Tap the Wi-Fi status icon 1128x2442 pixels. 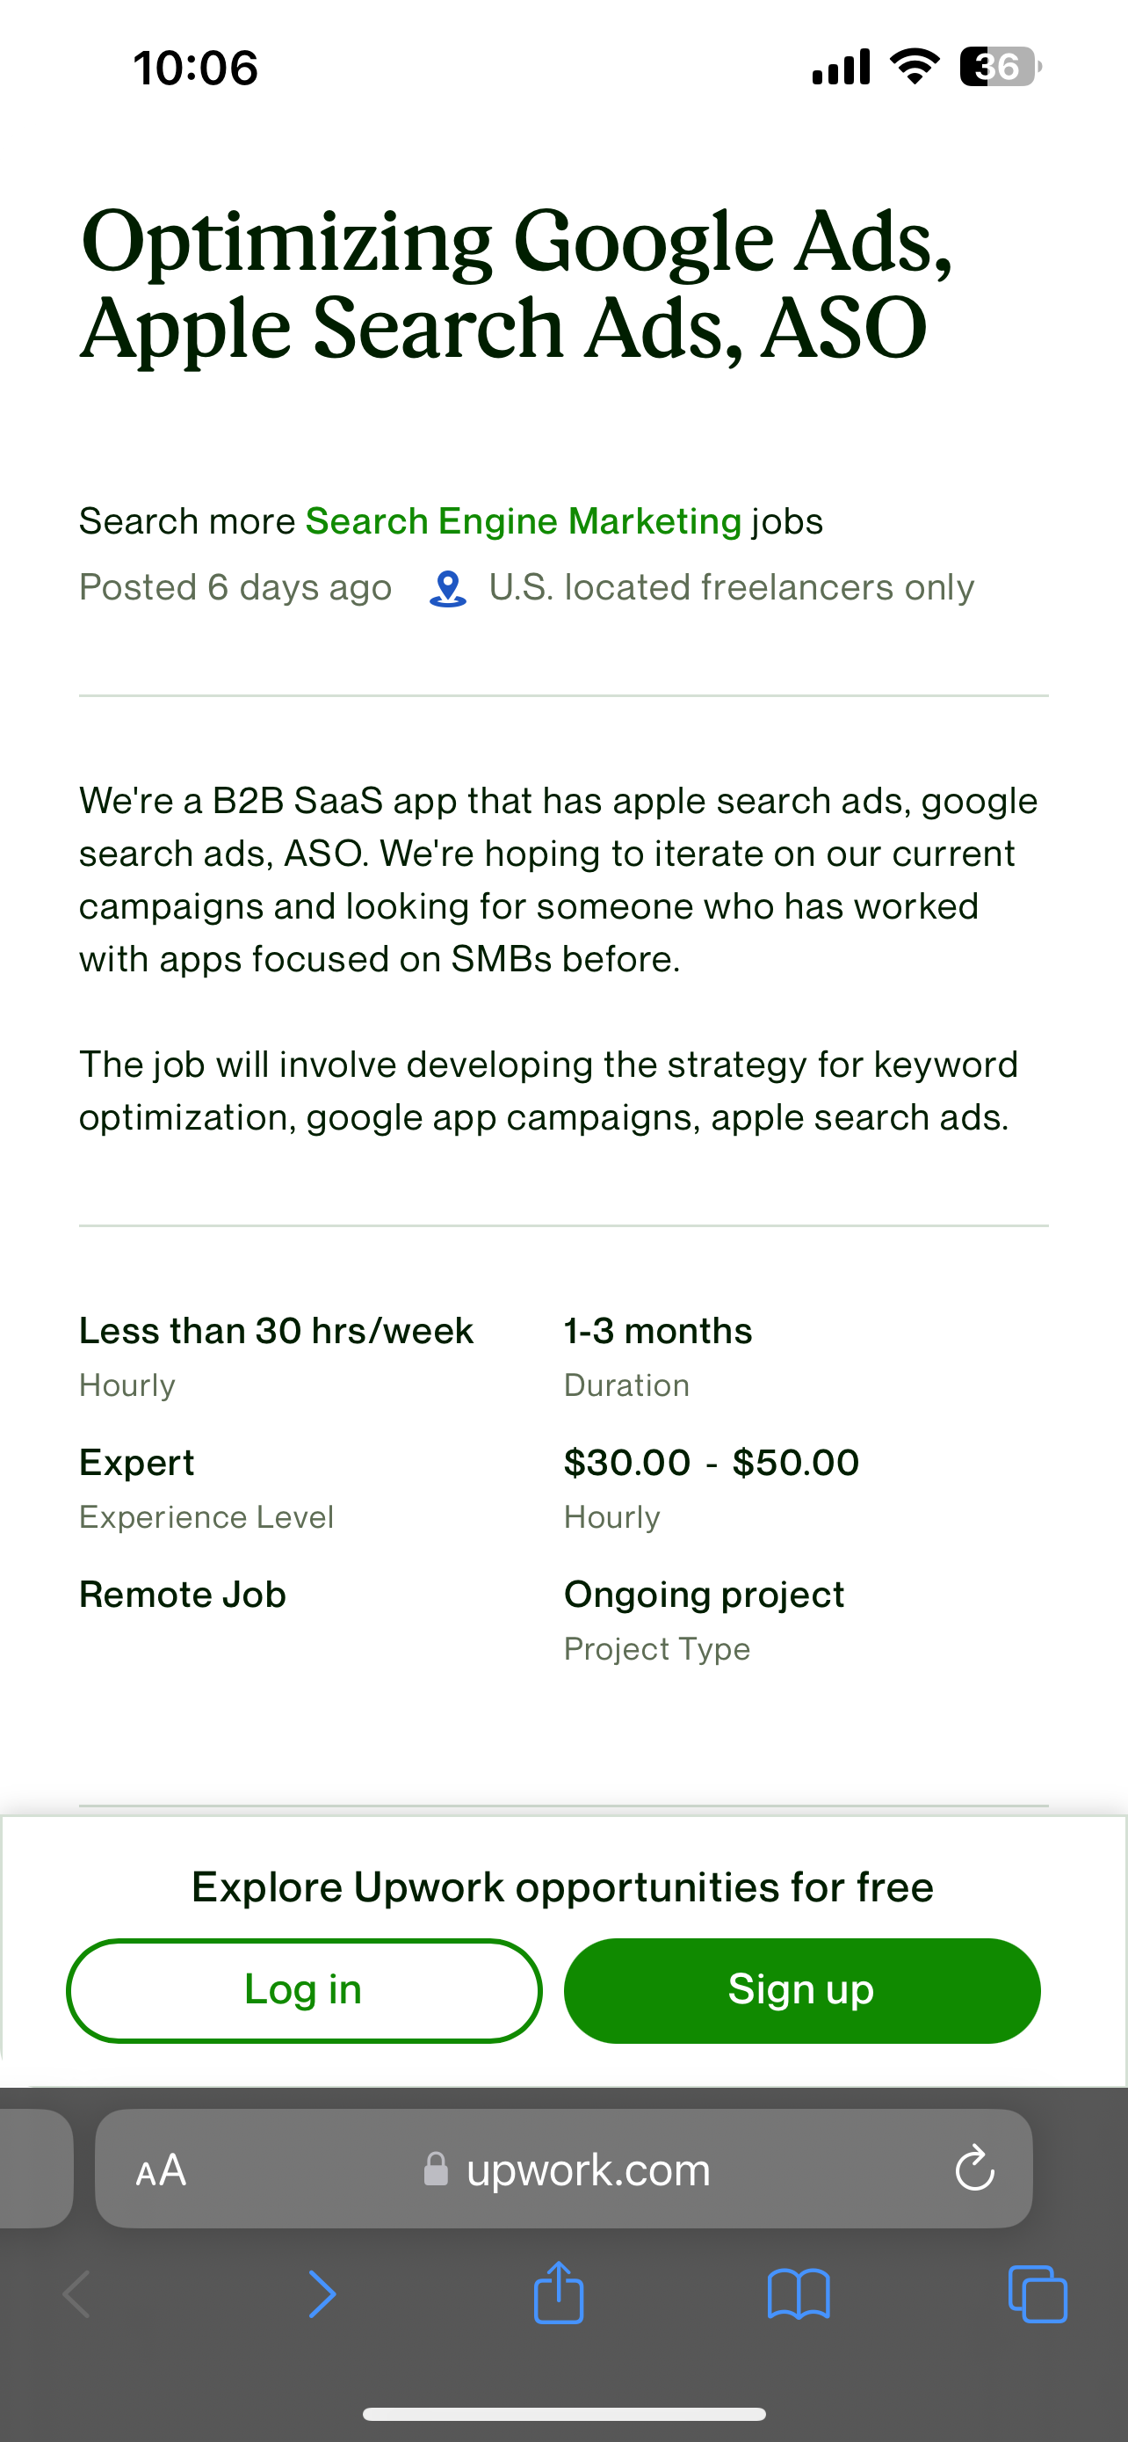pos(914,68)
